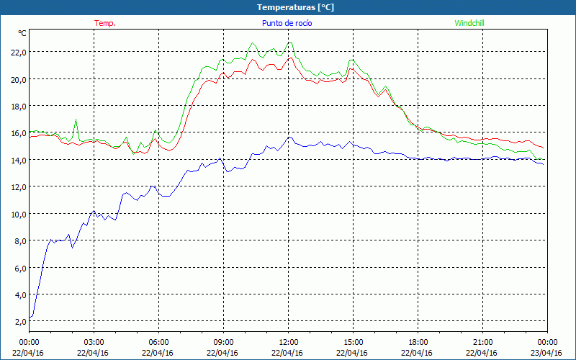Click the 14,0 y-axis value
The image size is (576, 360).
pos(19,160)
